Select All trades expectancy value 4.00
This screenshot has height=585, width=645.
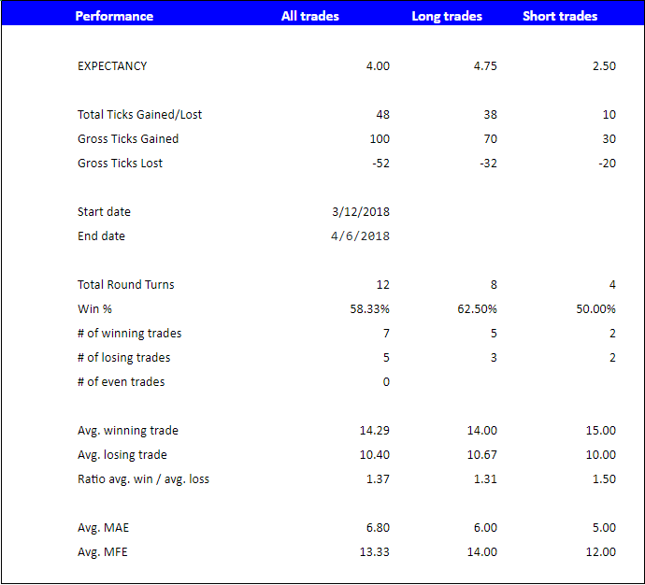(378, 66)
